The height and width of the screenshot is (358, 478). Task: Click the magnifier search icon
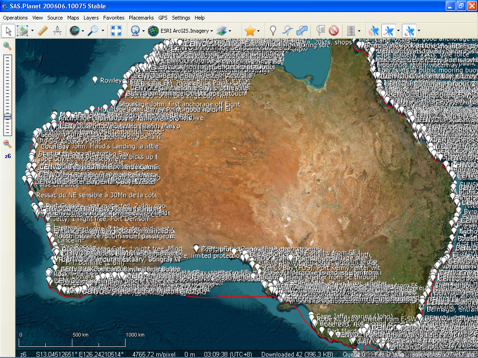[x=93, y=31]
